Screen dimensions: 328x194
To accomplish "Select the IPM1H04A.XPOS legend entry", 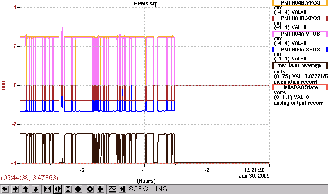I will 300,50.
